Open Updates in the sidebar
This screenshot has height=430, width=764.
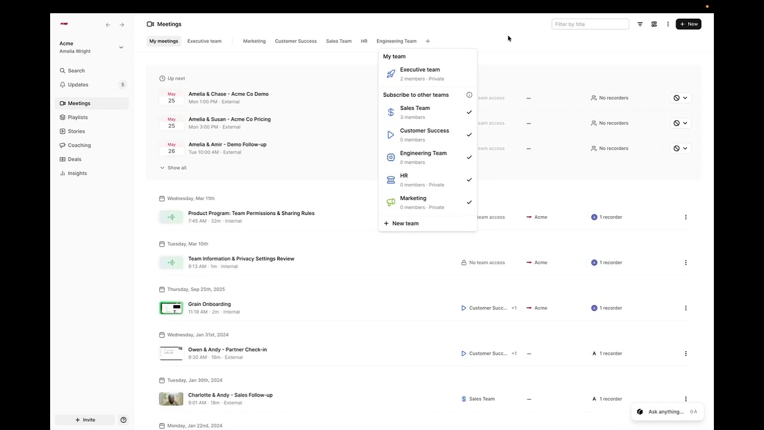pyautogui.click(x=92, y=85)
